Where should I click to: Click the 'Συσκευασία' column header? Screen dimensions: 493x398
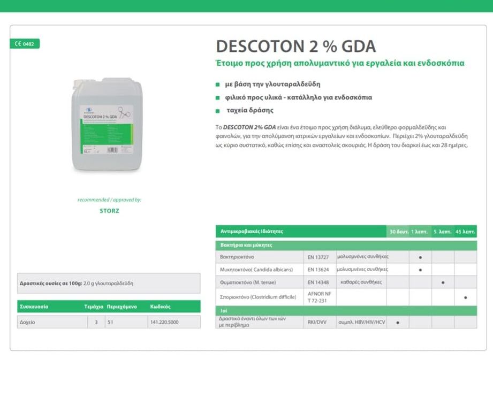(x=34, y=307)
